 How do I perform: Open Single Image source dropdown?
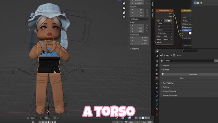pos(165,33)
